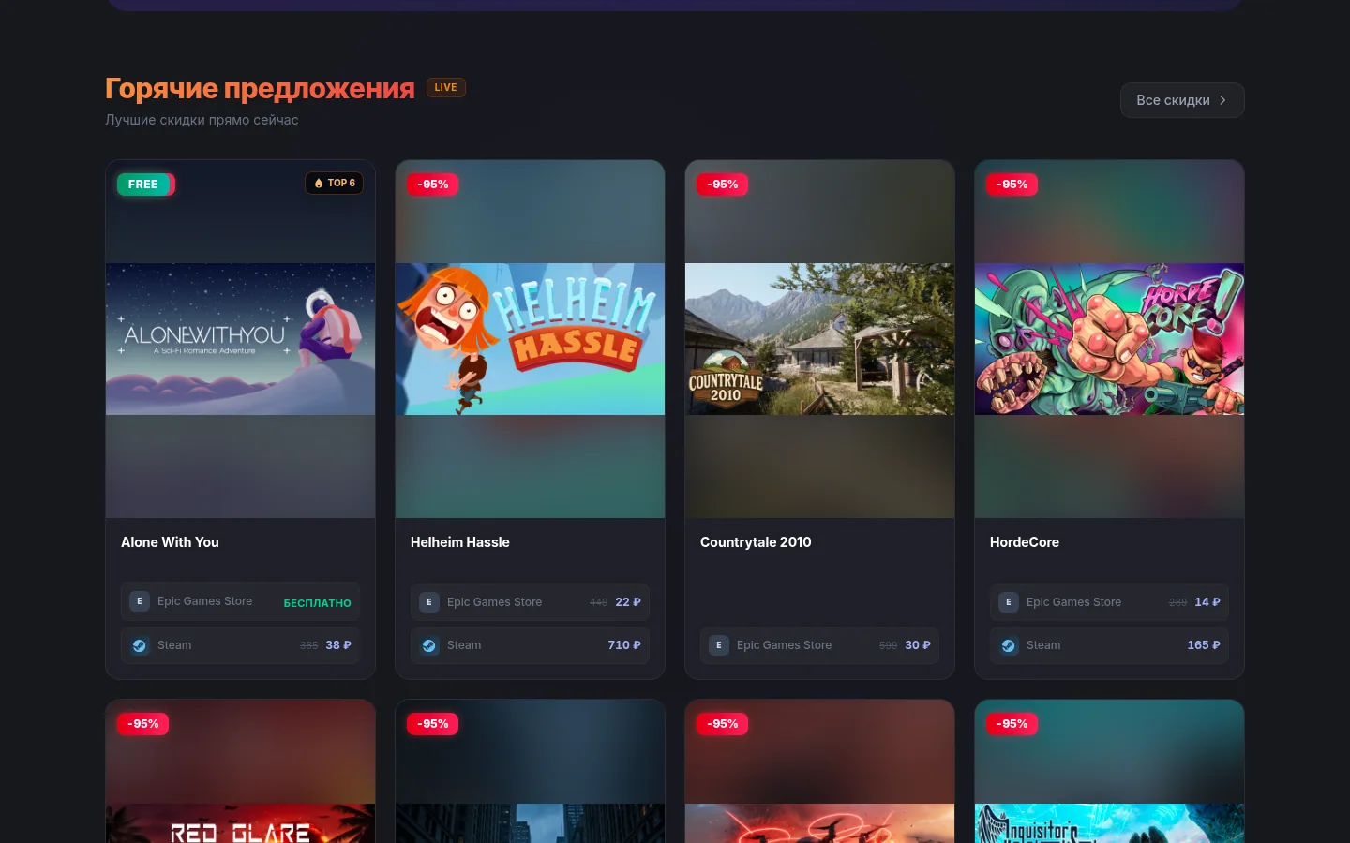The height and width of the screenshot is (843, 1350).
Task: Click the TOP 6 flame badge
Action: click(x=335, y=183)
